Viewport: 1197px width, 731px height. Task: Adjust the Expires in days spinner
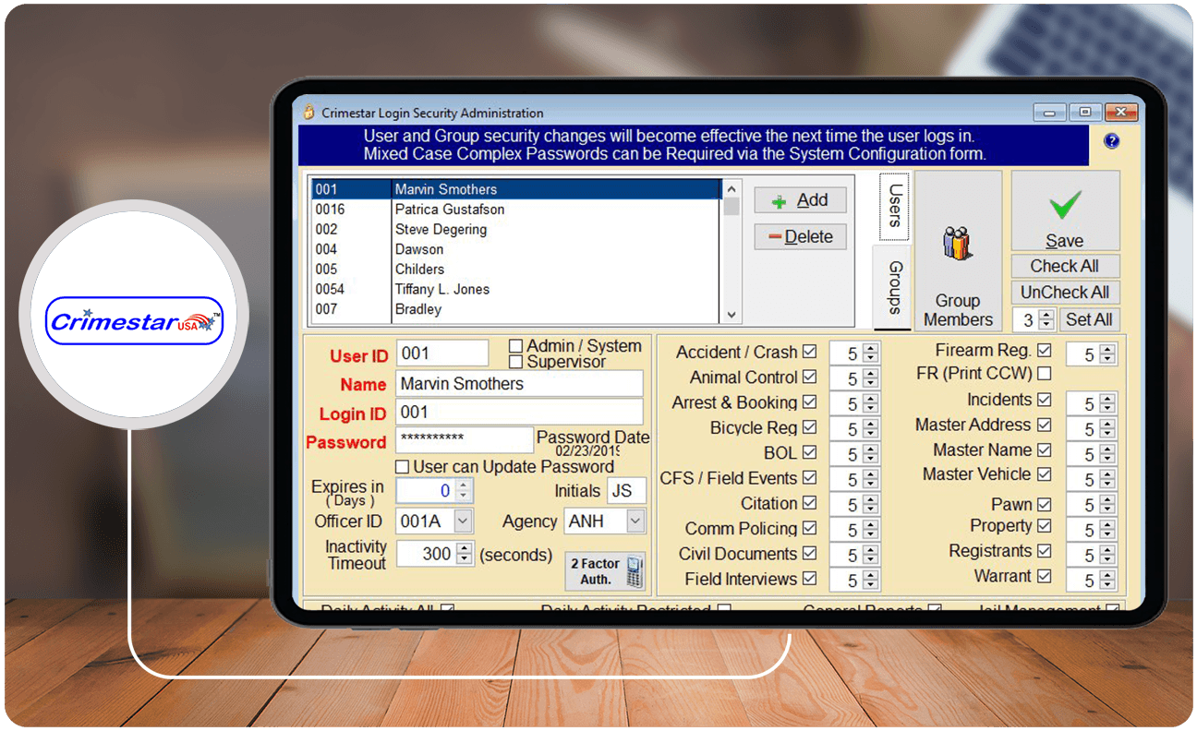tap(464, 491)
